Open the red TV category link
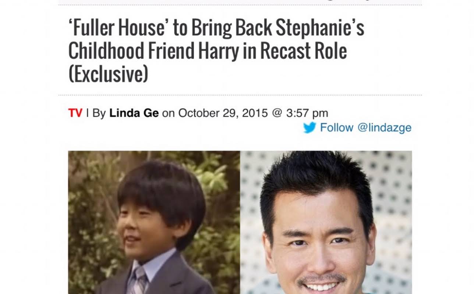Viewport: 474px width, 294px height. point(75,113)
